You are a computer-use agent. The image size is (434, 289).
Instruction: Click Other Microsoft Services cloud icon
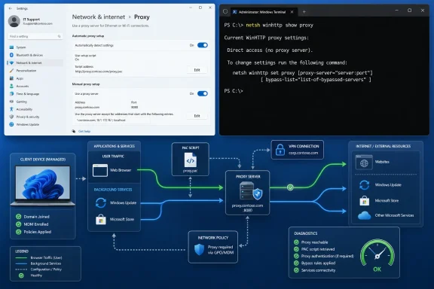point(364,215)
